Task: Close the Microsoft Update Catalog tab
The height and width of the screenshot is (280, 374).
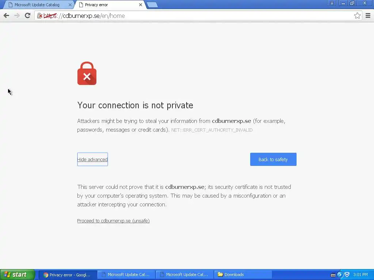Action: click(70, 5)
